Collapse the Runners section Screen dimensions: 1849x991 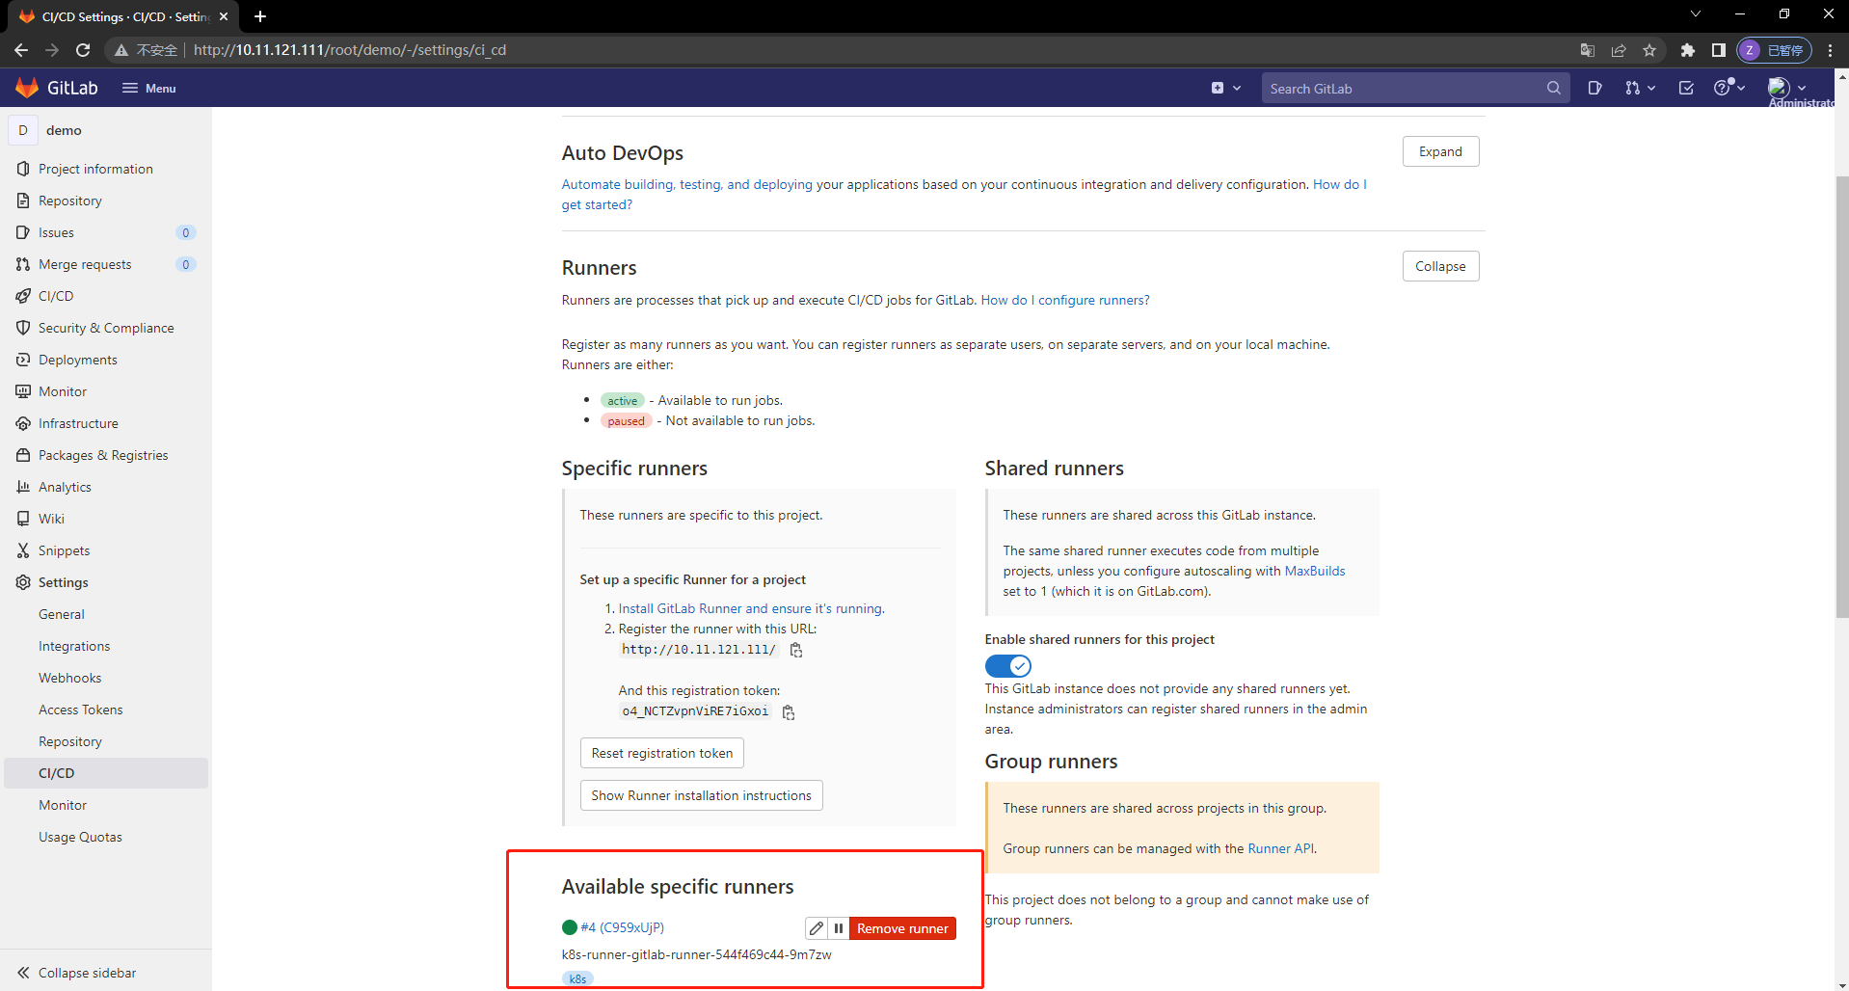coord(1440,266)
